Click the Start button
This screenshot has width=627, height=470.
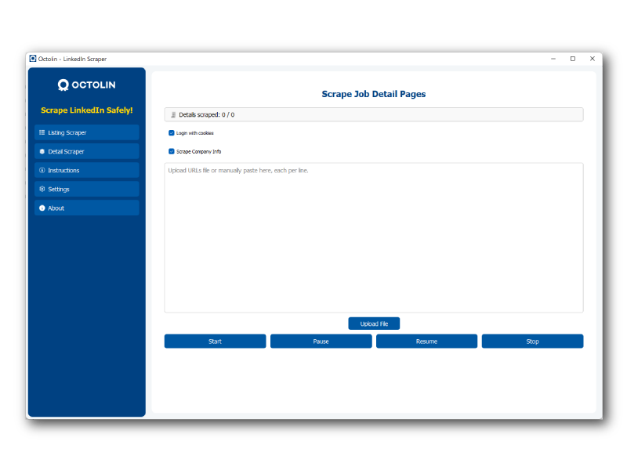coord(215,342)
